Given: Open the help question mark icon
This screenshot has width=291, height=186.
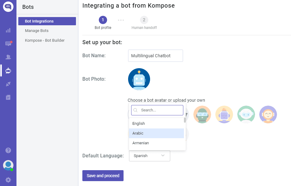Looking at the screenshot, I should coord(8,150).
